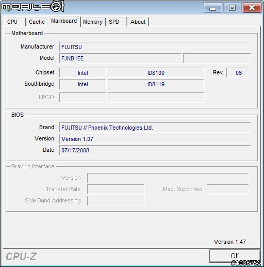Screen dimensions: 264x267
Task: Click the Motherboard group heading
Action: pos(27,33)
